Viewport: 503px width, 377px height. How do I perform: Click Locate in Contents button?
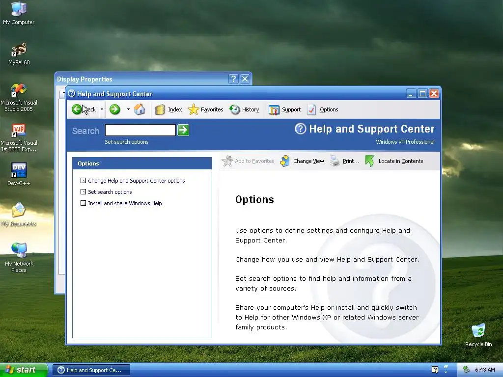point(394,161)
